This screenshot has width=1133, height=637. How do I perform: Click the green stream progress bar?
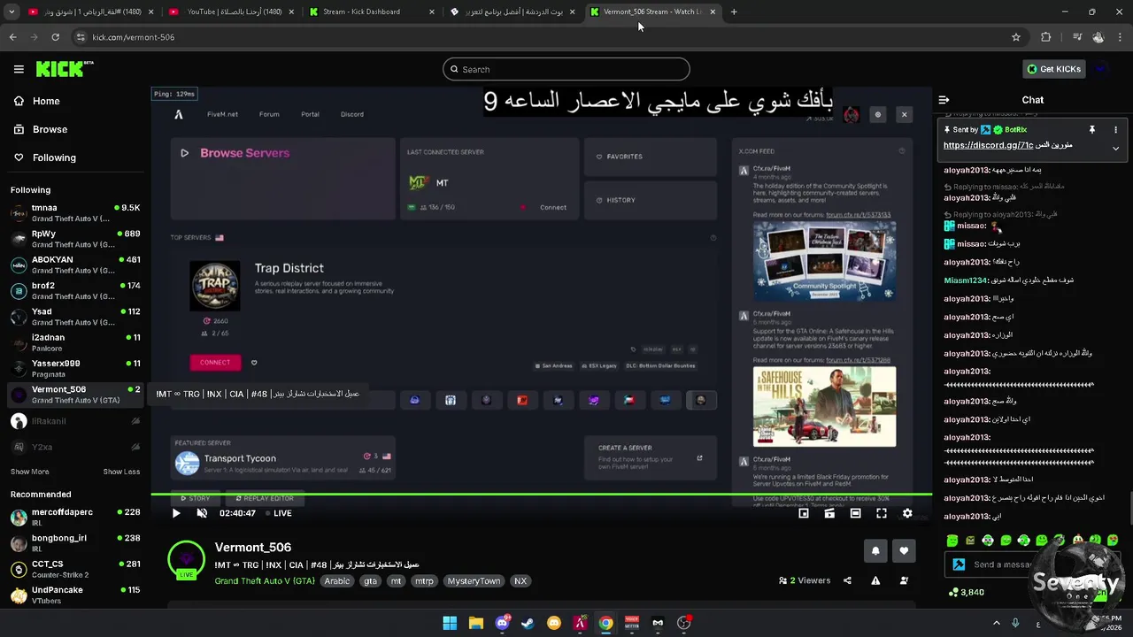click(541, 495)
